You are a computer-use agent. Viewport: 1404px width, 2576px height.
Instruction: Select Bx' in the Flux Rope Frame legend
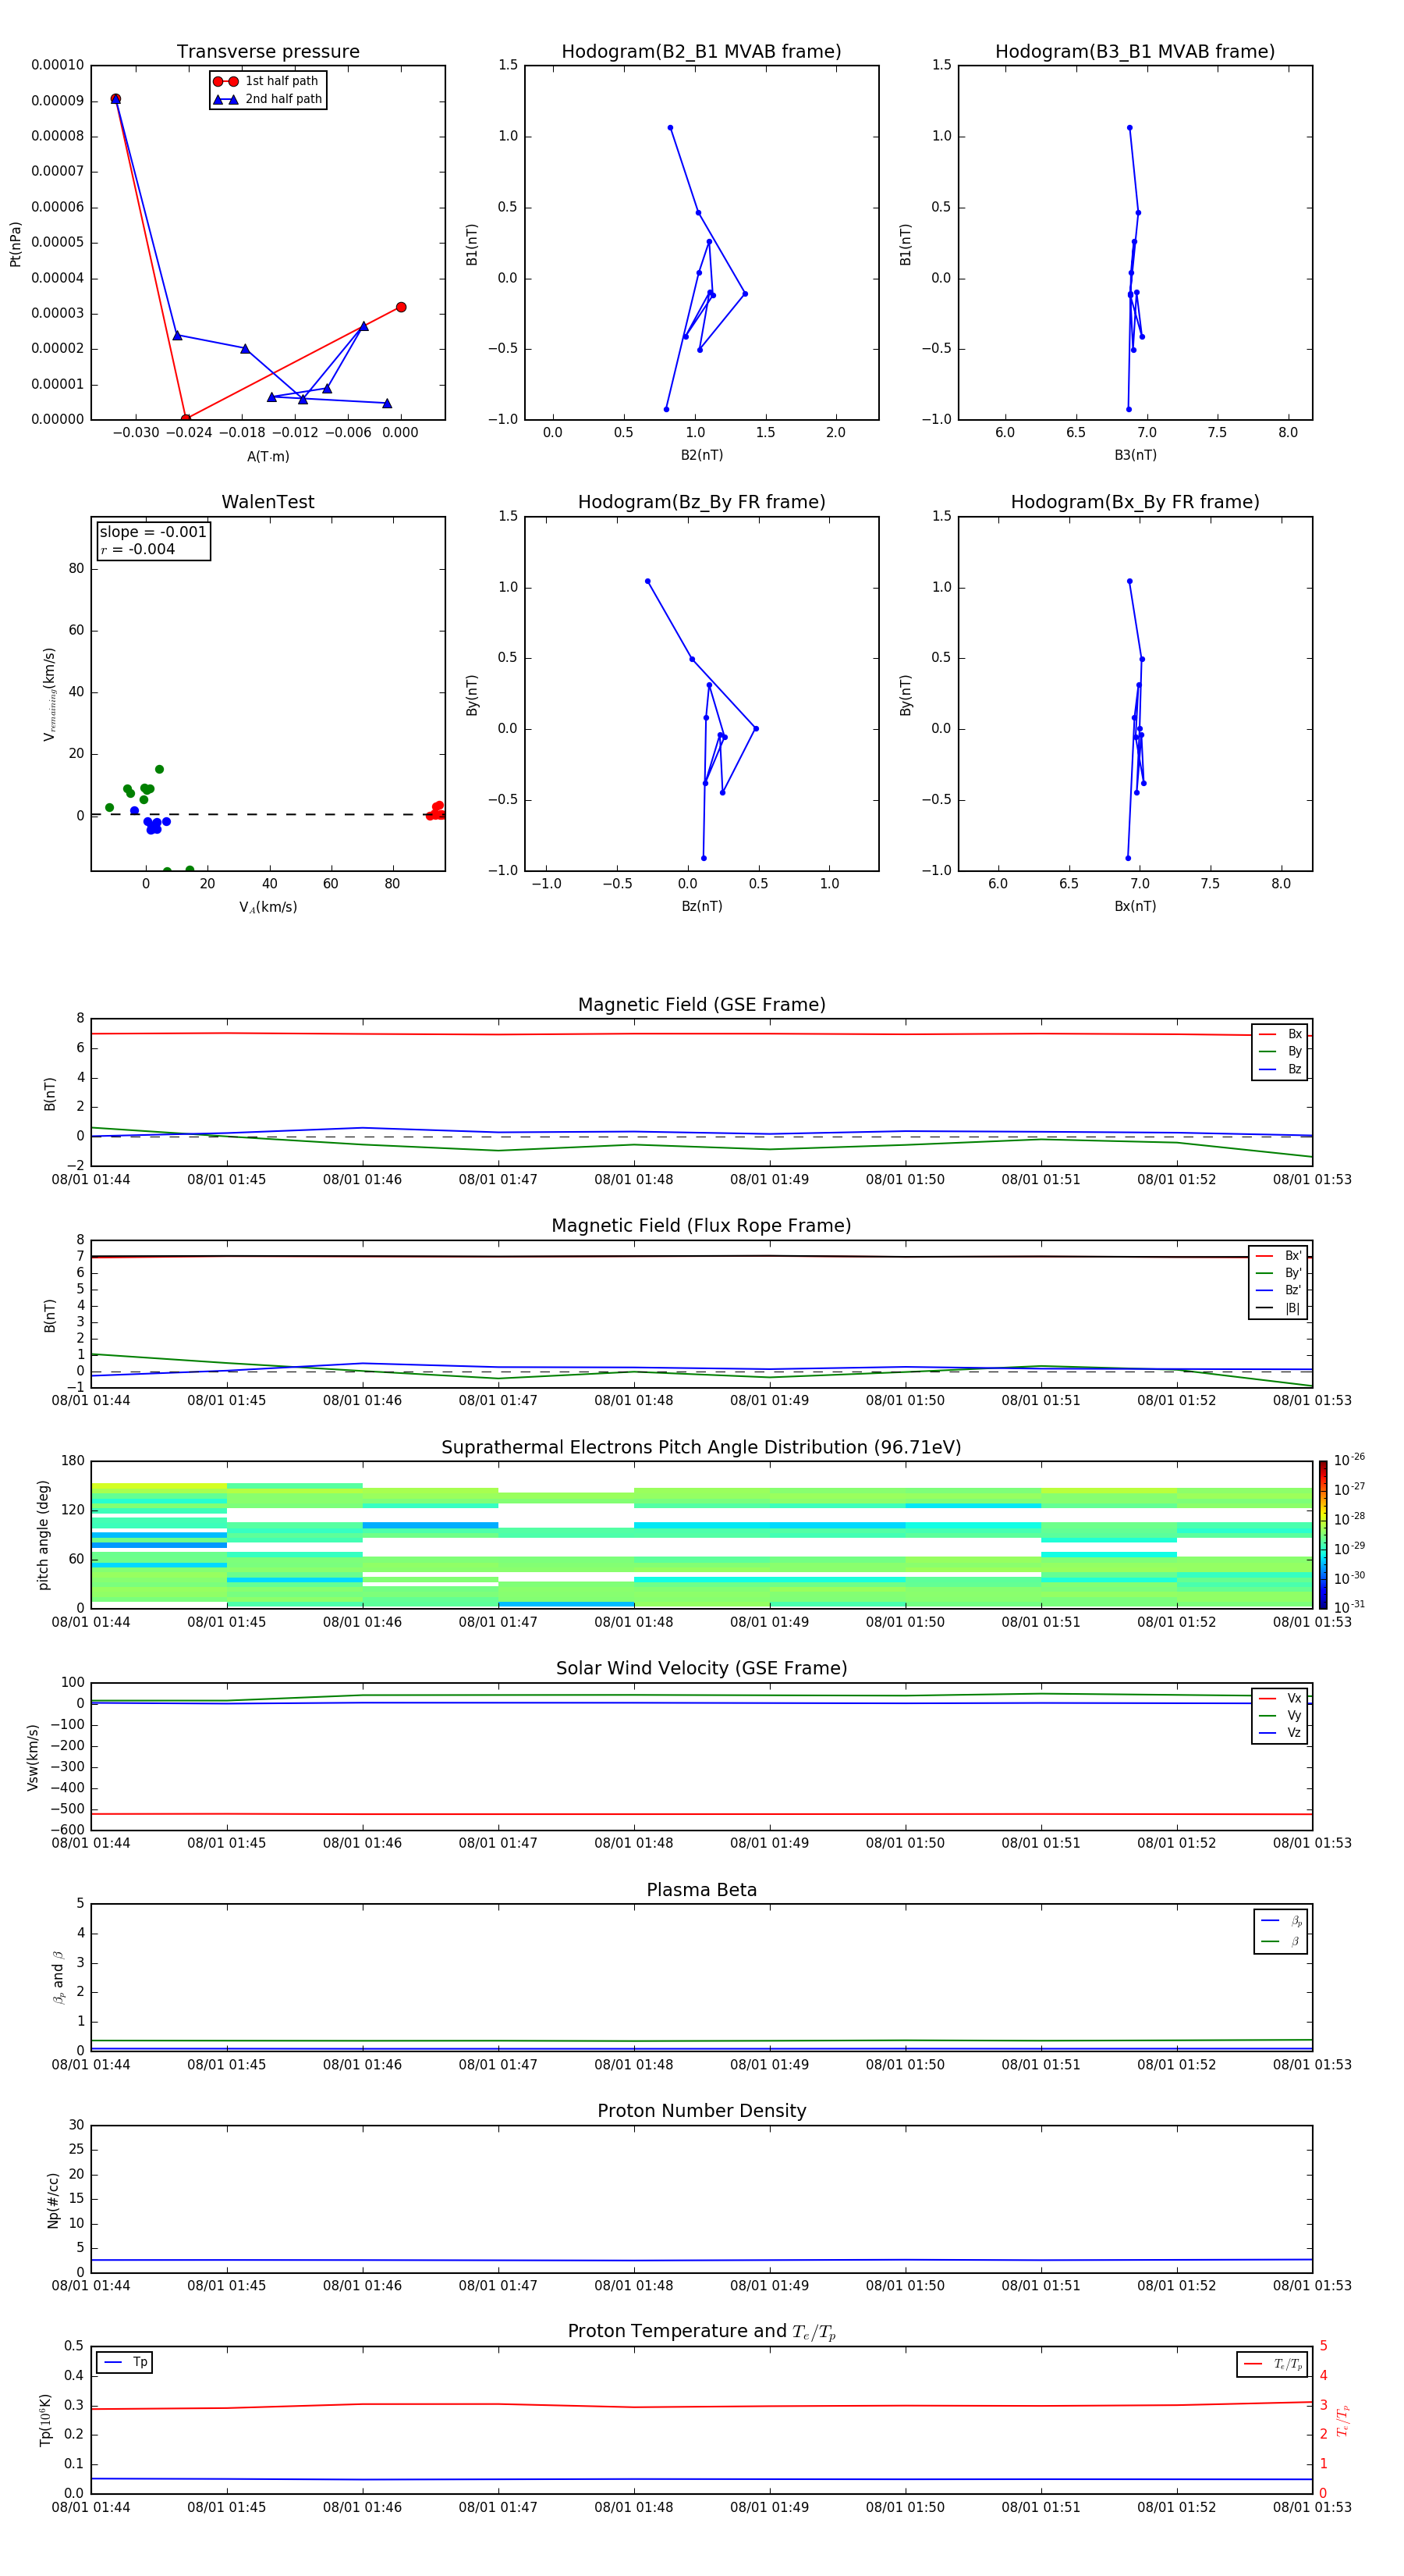click(x=1278, y=1256)
